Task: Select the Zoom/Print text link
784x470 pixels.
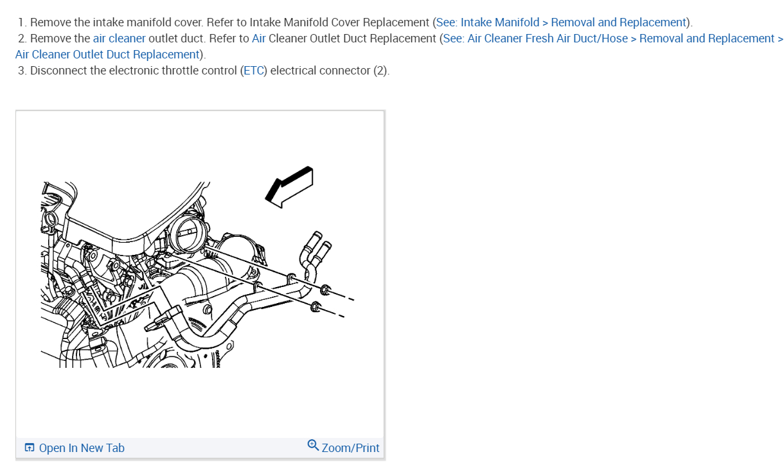Action: pyautogui.click(x=350, y=448)
